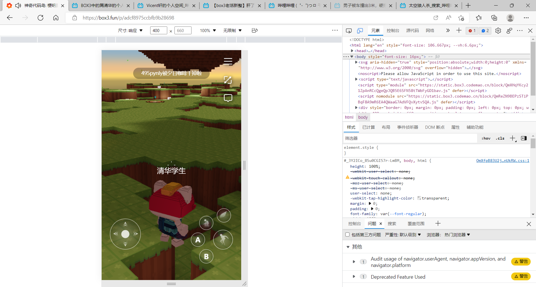Tap the crouch figure button
The width and height of the screenshot is (536, 287).
coord(206,223)
